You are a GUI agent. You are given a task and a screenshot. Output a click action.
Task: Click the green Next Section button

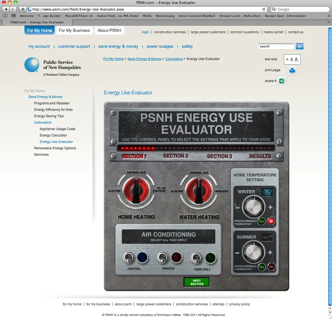pyautogui.click(x=197, y=282)
